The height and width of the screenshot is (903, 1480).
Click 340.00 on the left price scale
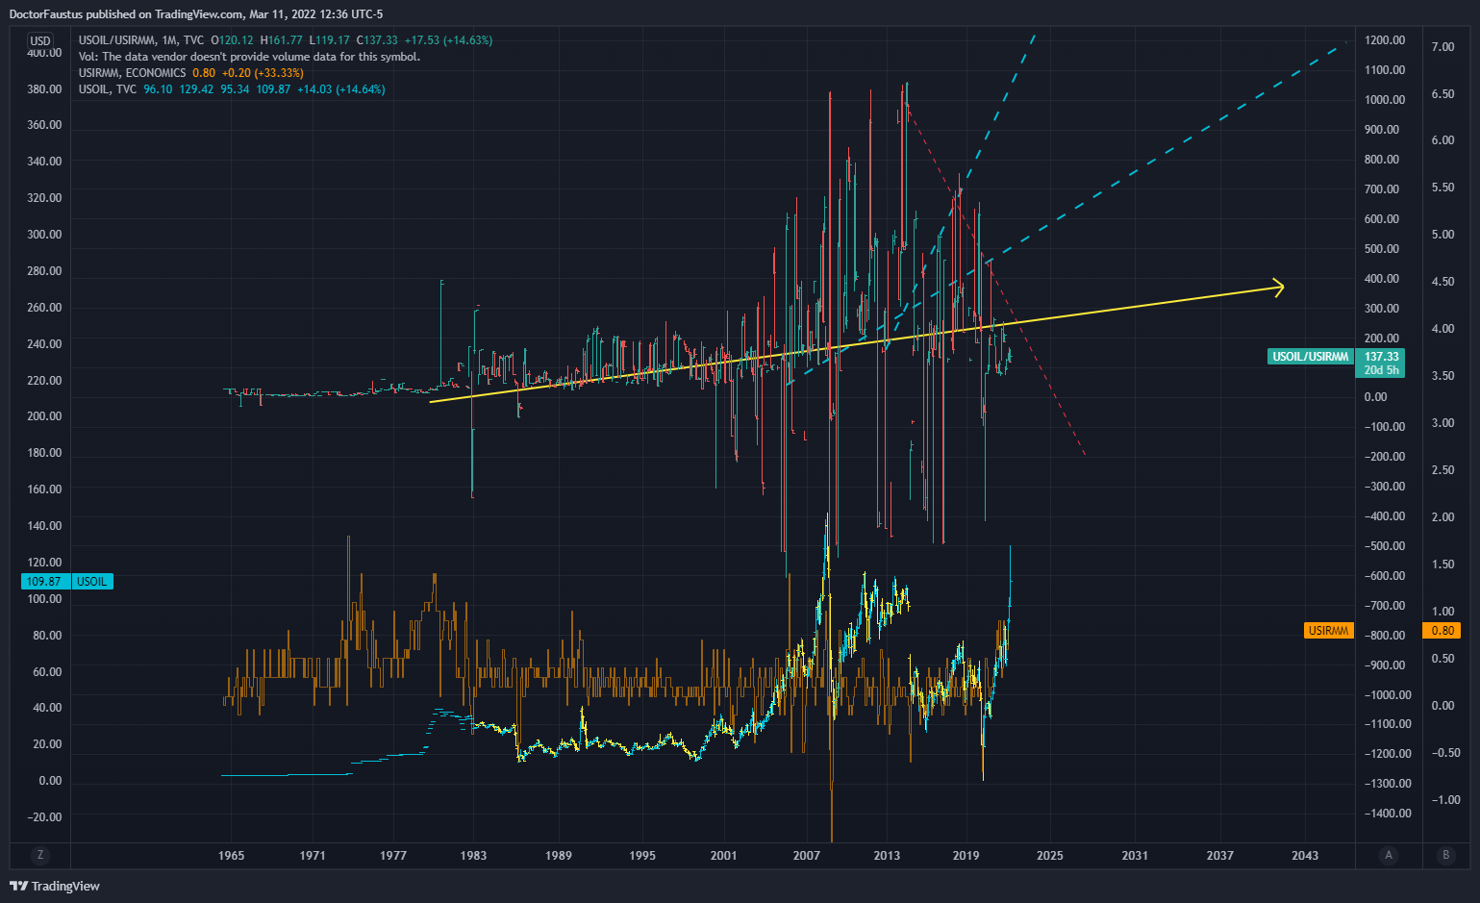[44, 161]
